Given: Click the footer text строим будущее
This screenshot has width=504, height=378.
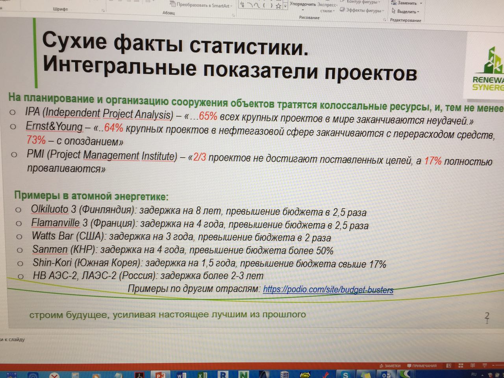Looking at the screenshot, I should coord(167,315).
